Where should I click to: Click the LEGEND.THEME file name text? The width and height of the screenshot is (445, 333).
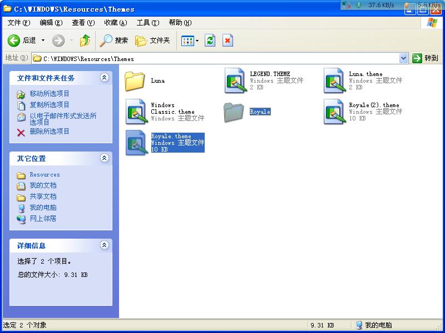point(270,74)
